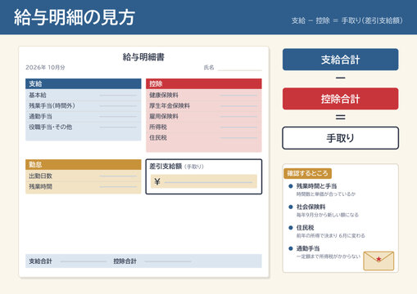
Task: Click the 基本給 value line
Action: pyautogui.click(x=118, y=96)
